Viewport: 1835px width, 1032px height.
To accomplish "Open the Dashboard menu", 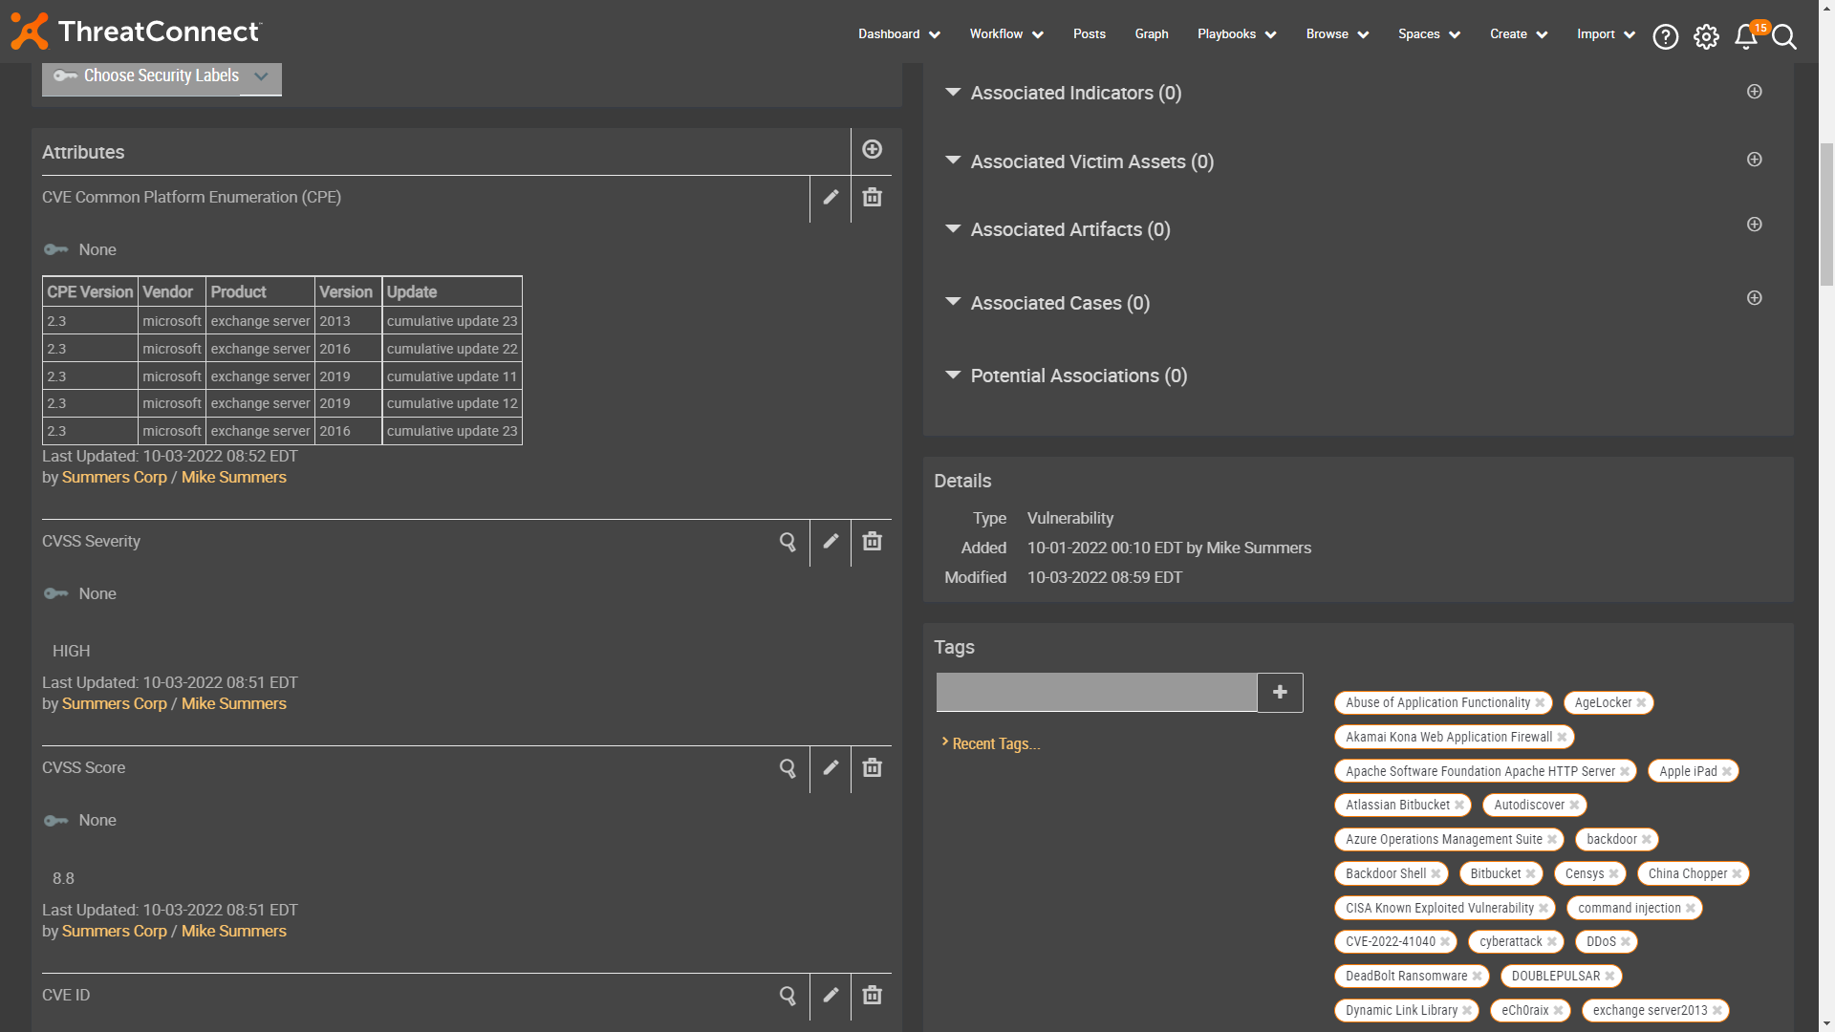I will (899, 34).
